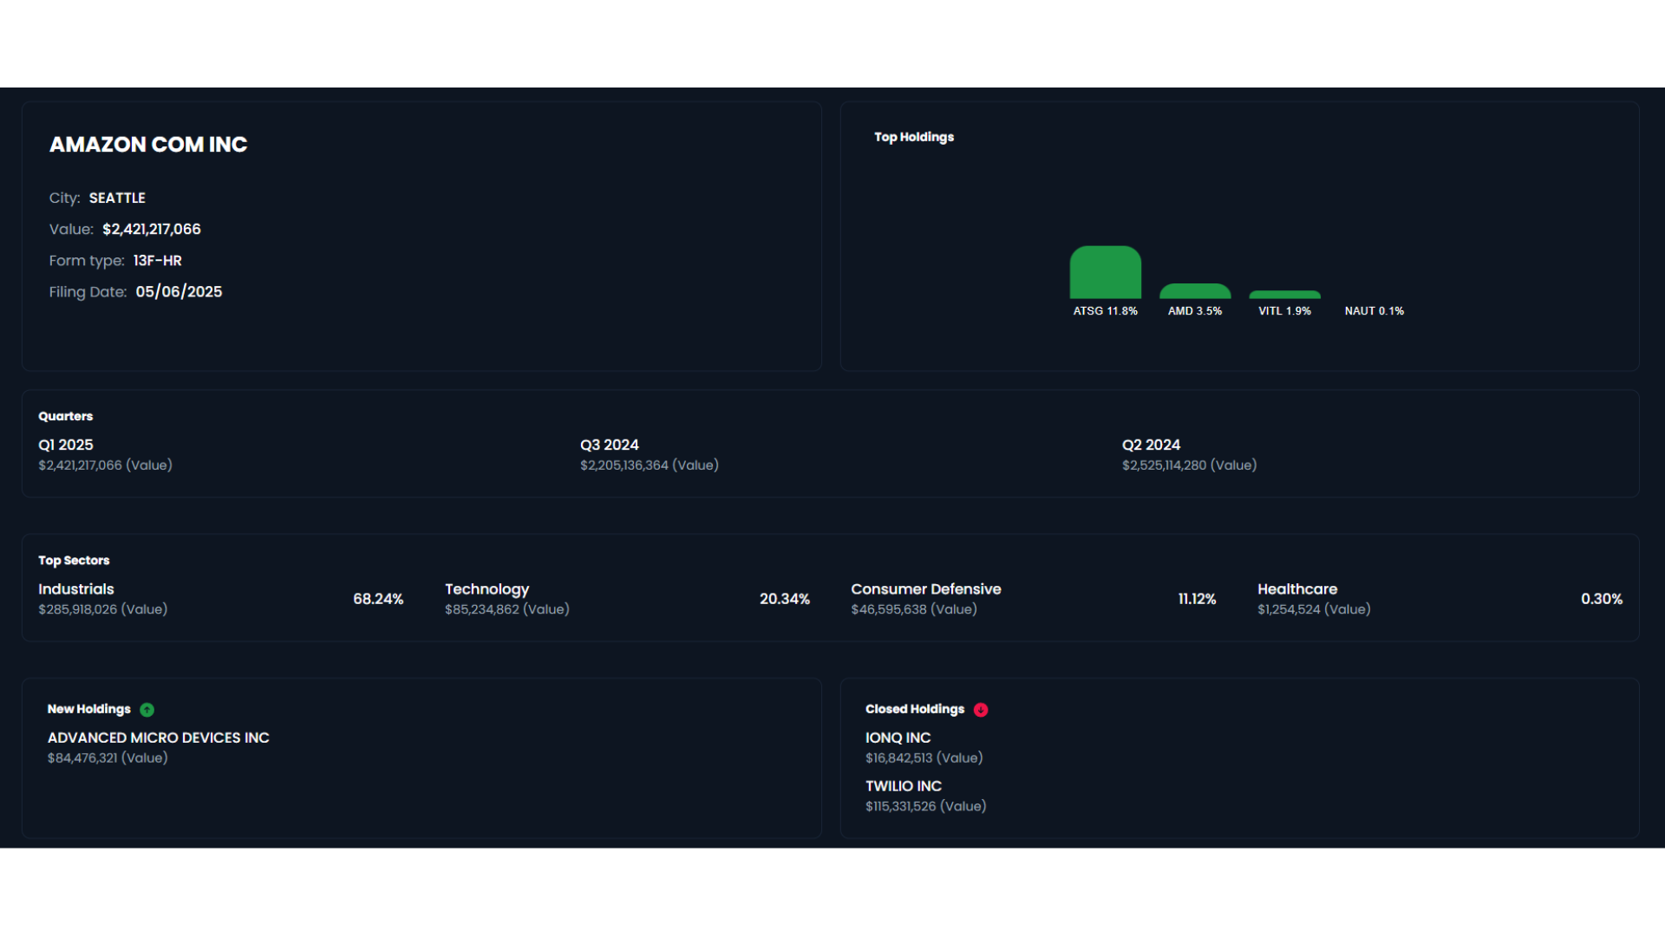The width and height of the screenshot is (1665, 936).
Task: Select the Q3 2024 quarter
Action: pyautogui.click(x=610, y=445)
